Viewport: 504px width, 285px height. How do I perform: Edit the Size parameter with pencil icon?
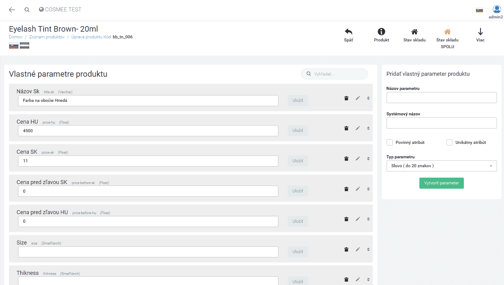[358, 249]
